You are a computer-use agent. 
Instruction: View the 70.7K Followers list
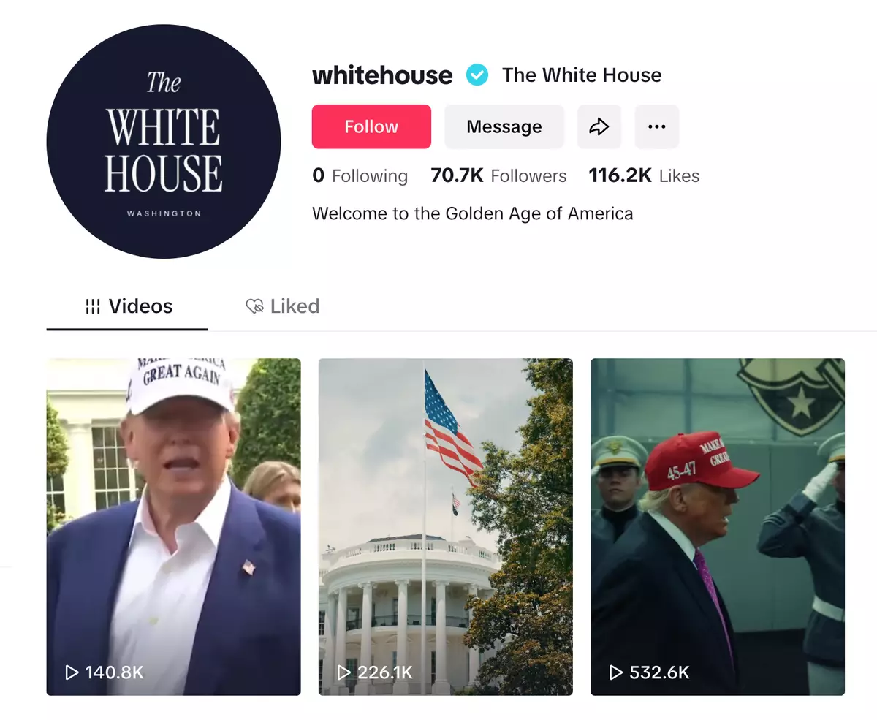pos(498,175)
